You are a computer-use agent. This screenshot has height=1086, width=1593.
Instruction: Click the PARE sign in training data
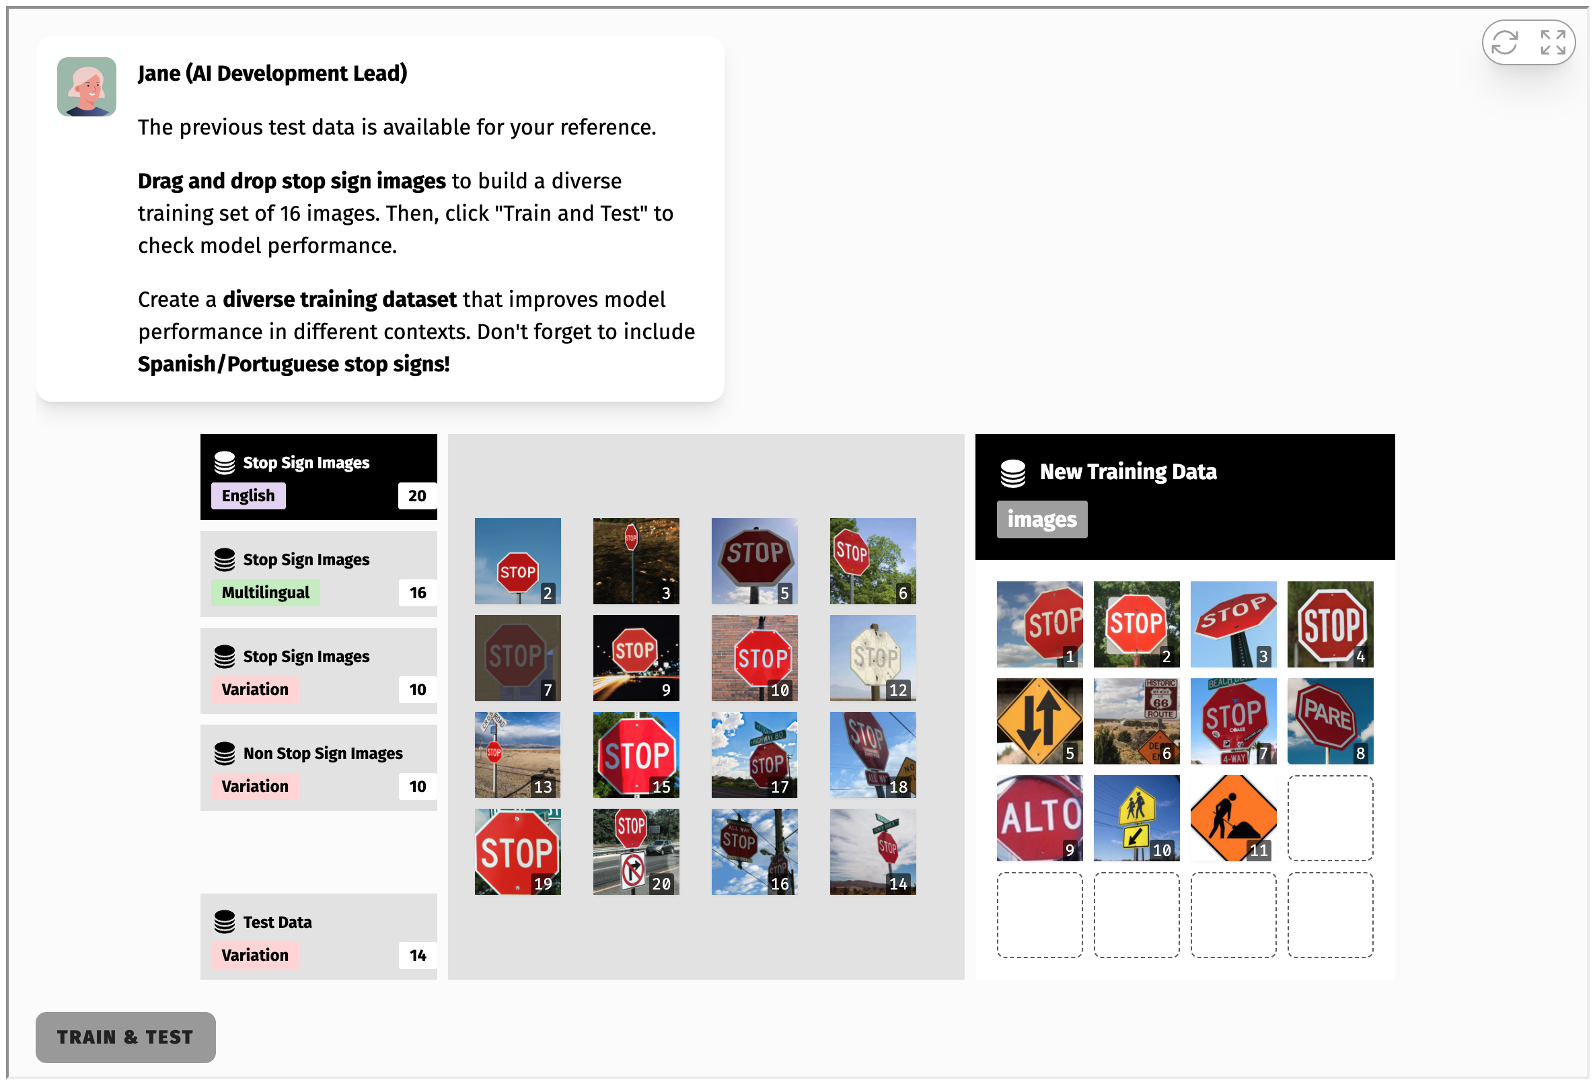click(x=1330, y=721)
